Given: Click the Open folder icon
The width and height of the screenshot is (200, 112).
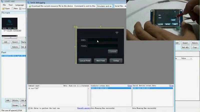Looking at the screenshot, I should [x=3, y=8].
